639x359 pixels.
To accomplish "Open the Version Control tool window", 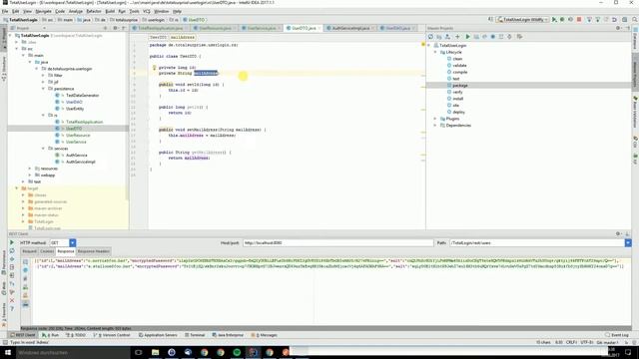I will pyautogui.click(x=112, y=335).
